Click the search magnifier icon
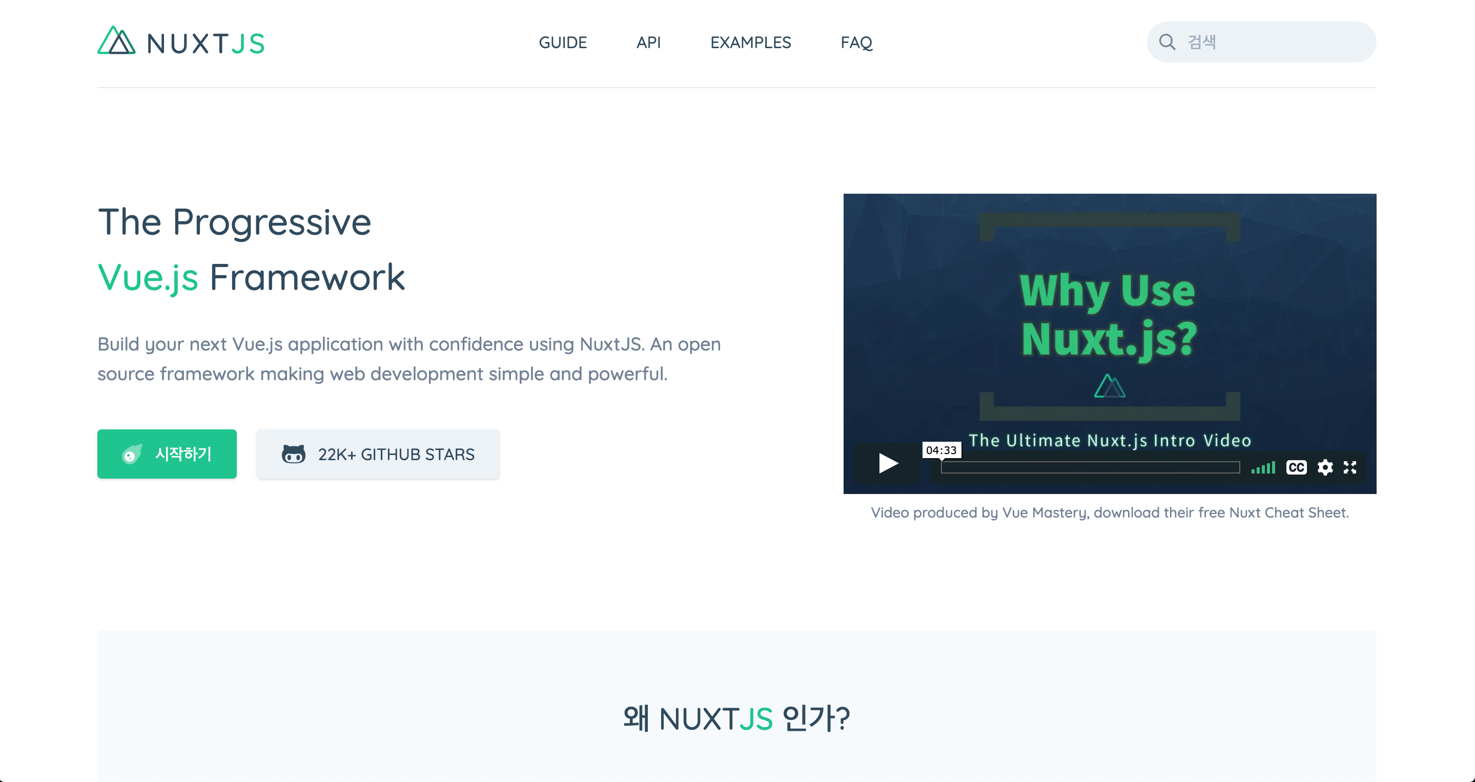This screenshot has height=782, width=1475. point(1167,42)
